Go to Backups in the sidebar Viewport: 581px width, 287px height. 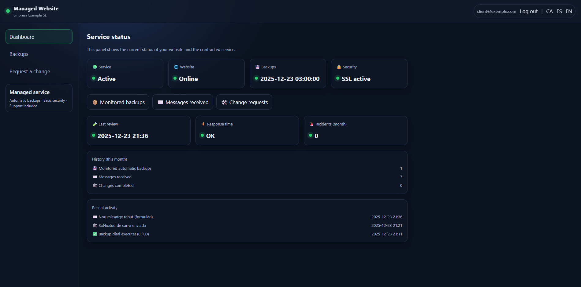[19, 54]
